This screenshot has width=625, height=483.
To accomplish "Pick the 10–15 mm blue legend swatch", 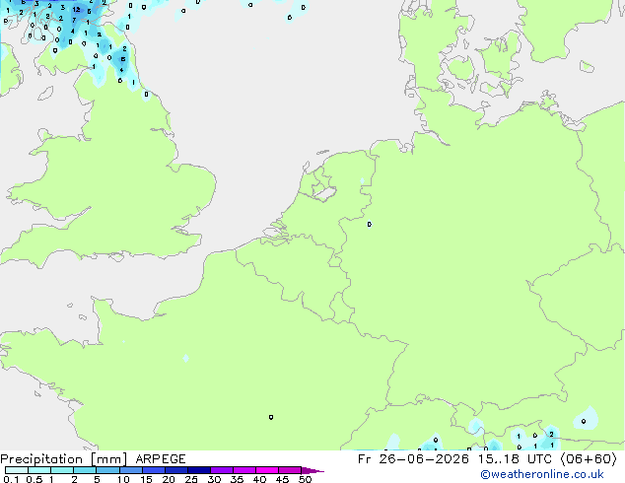I will click(130, 470).
